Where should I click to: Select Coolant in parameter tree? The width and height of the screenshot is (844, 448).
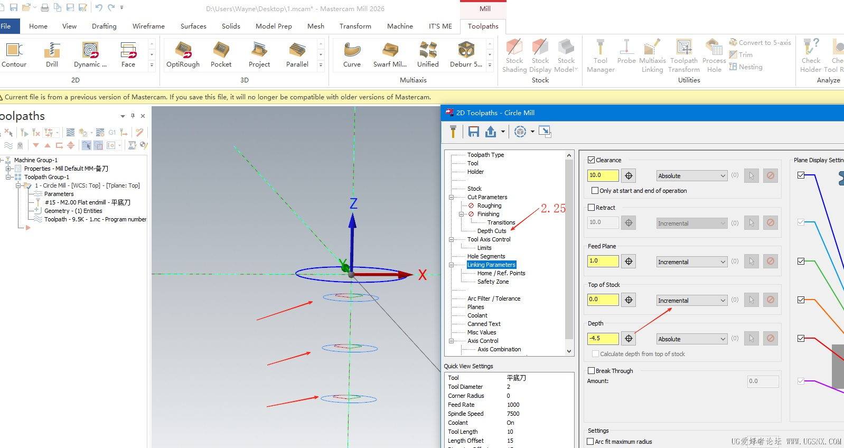click(477, 316)
